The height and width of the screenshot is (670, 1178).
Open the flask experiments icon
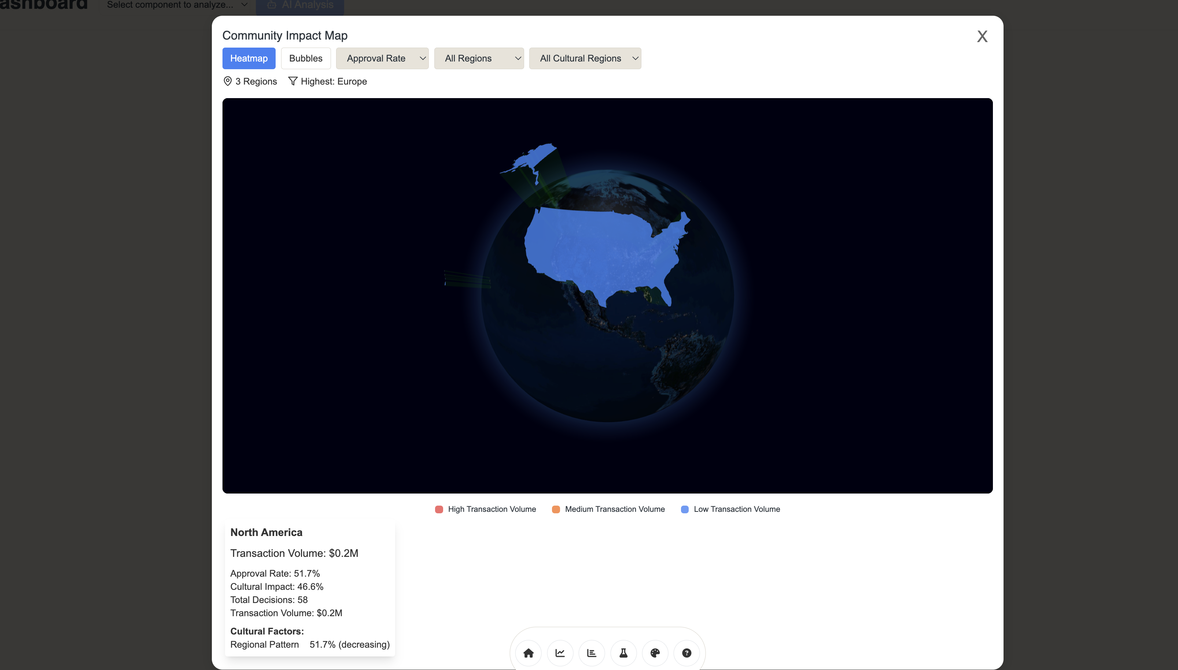623,652
